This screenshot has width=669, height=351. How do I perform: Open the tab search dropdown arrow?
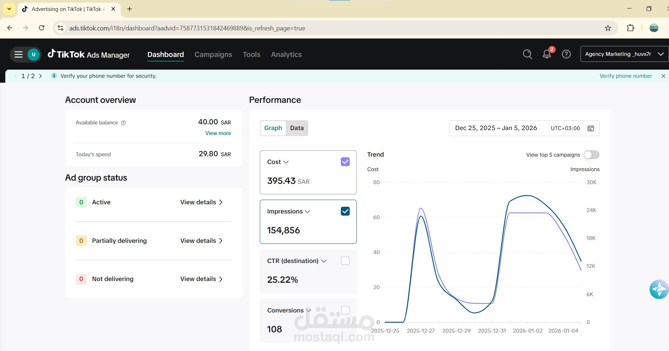click(9, 9)
